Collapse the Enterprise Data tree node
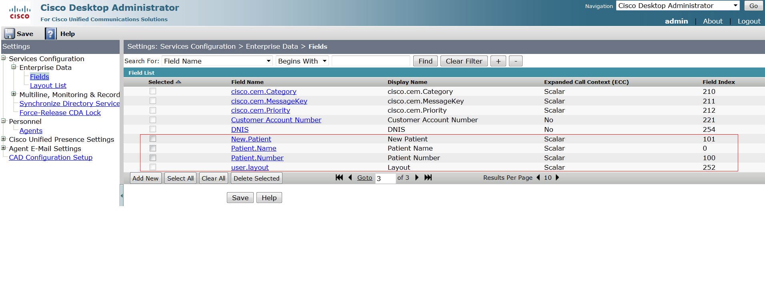Viewport: 765px width, 304px height. 14,67
